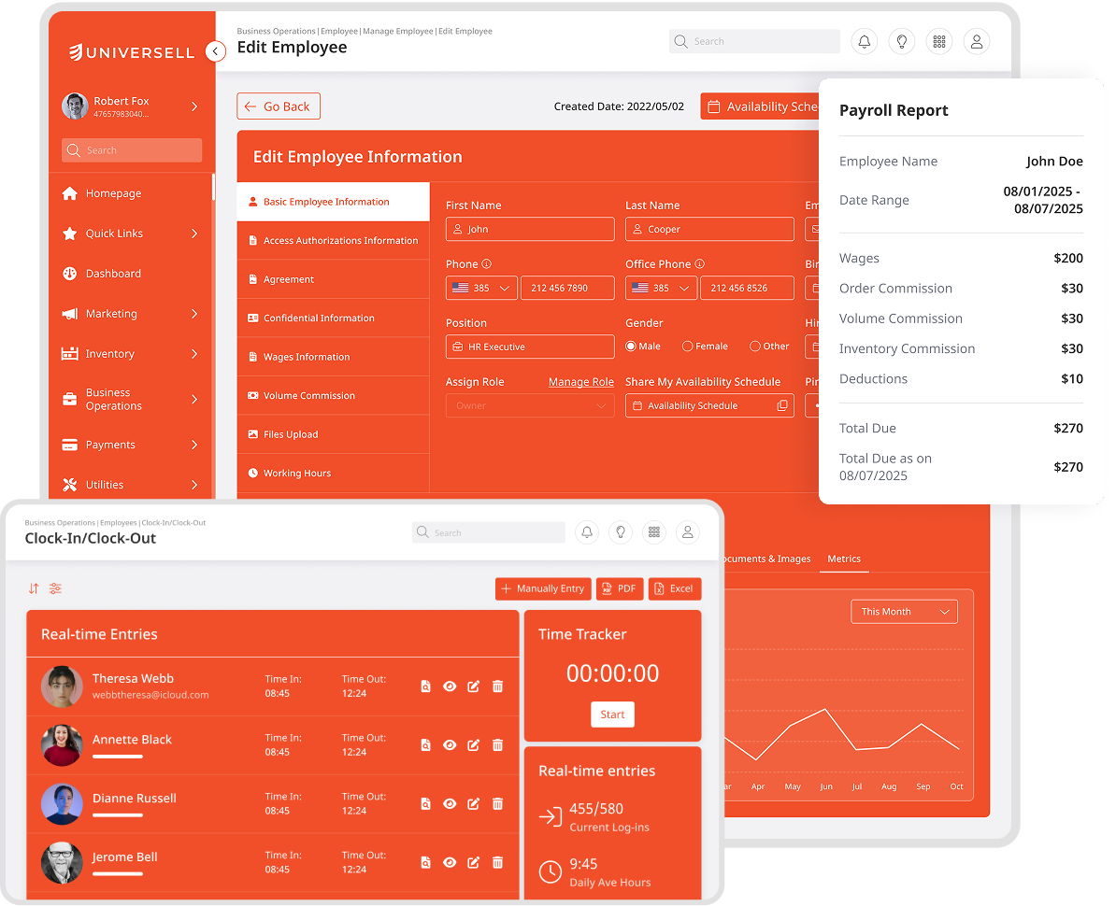Click bell icon in Clock-In/Clock-Out window
Screen dimensions: 1116x906
pos(587,532)
